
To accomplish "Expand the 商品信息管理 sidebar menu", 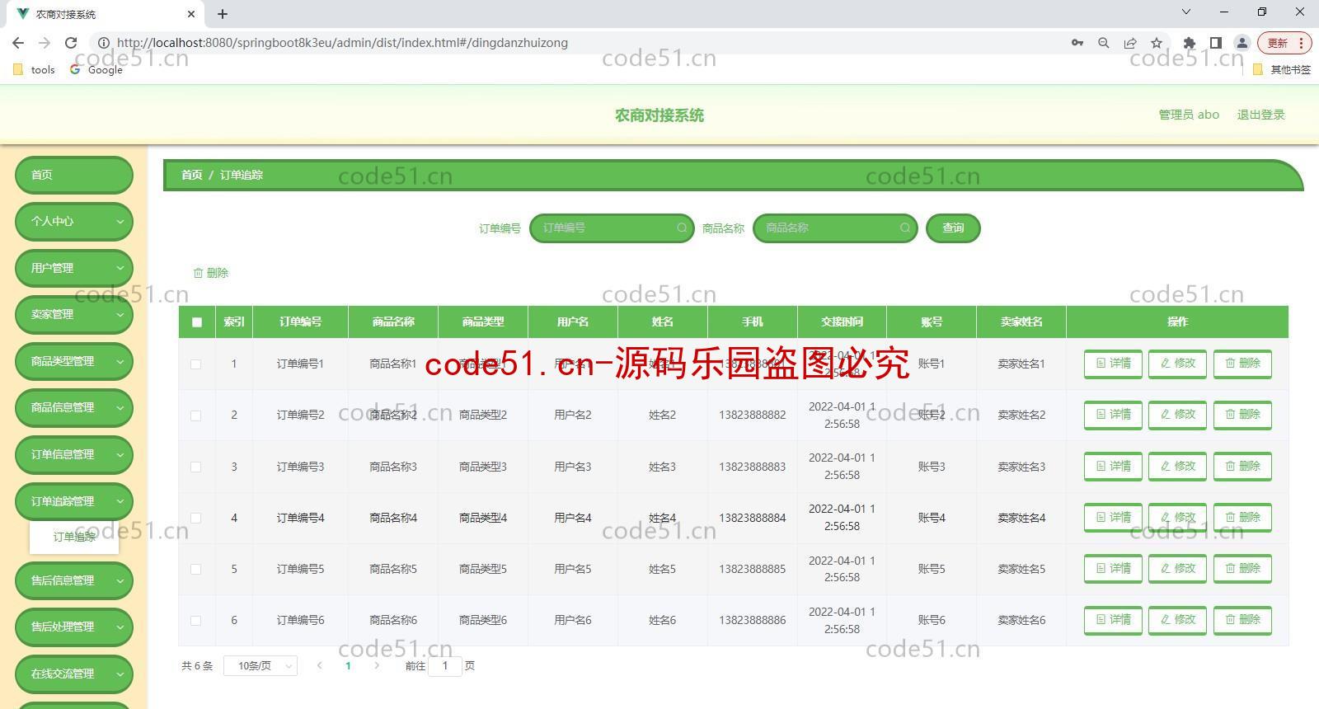I will [74, 407].
